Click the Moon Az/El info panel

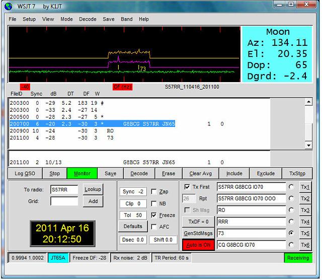click(x=277, y=54)
